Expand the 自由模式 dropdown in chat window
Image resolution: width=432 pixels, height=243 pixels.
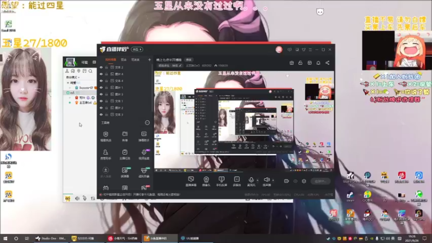click(73, 77)
